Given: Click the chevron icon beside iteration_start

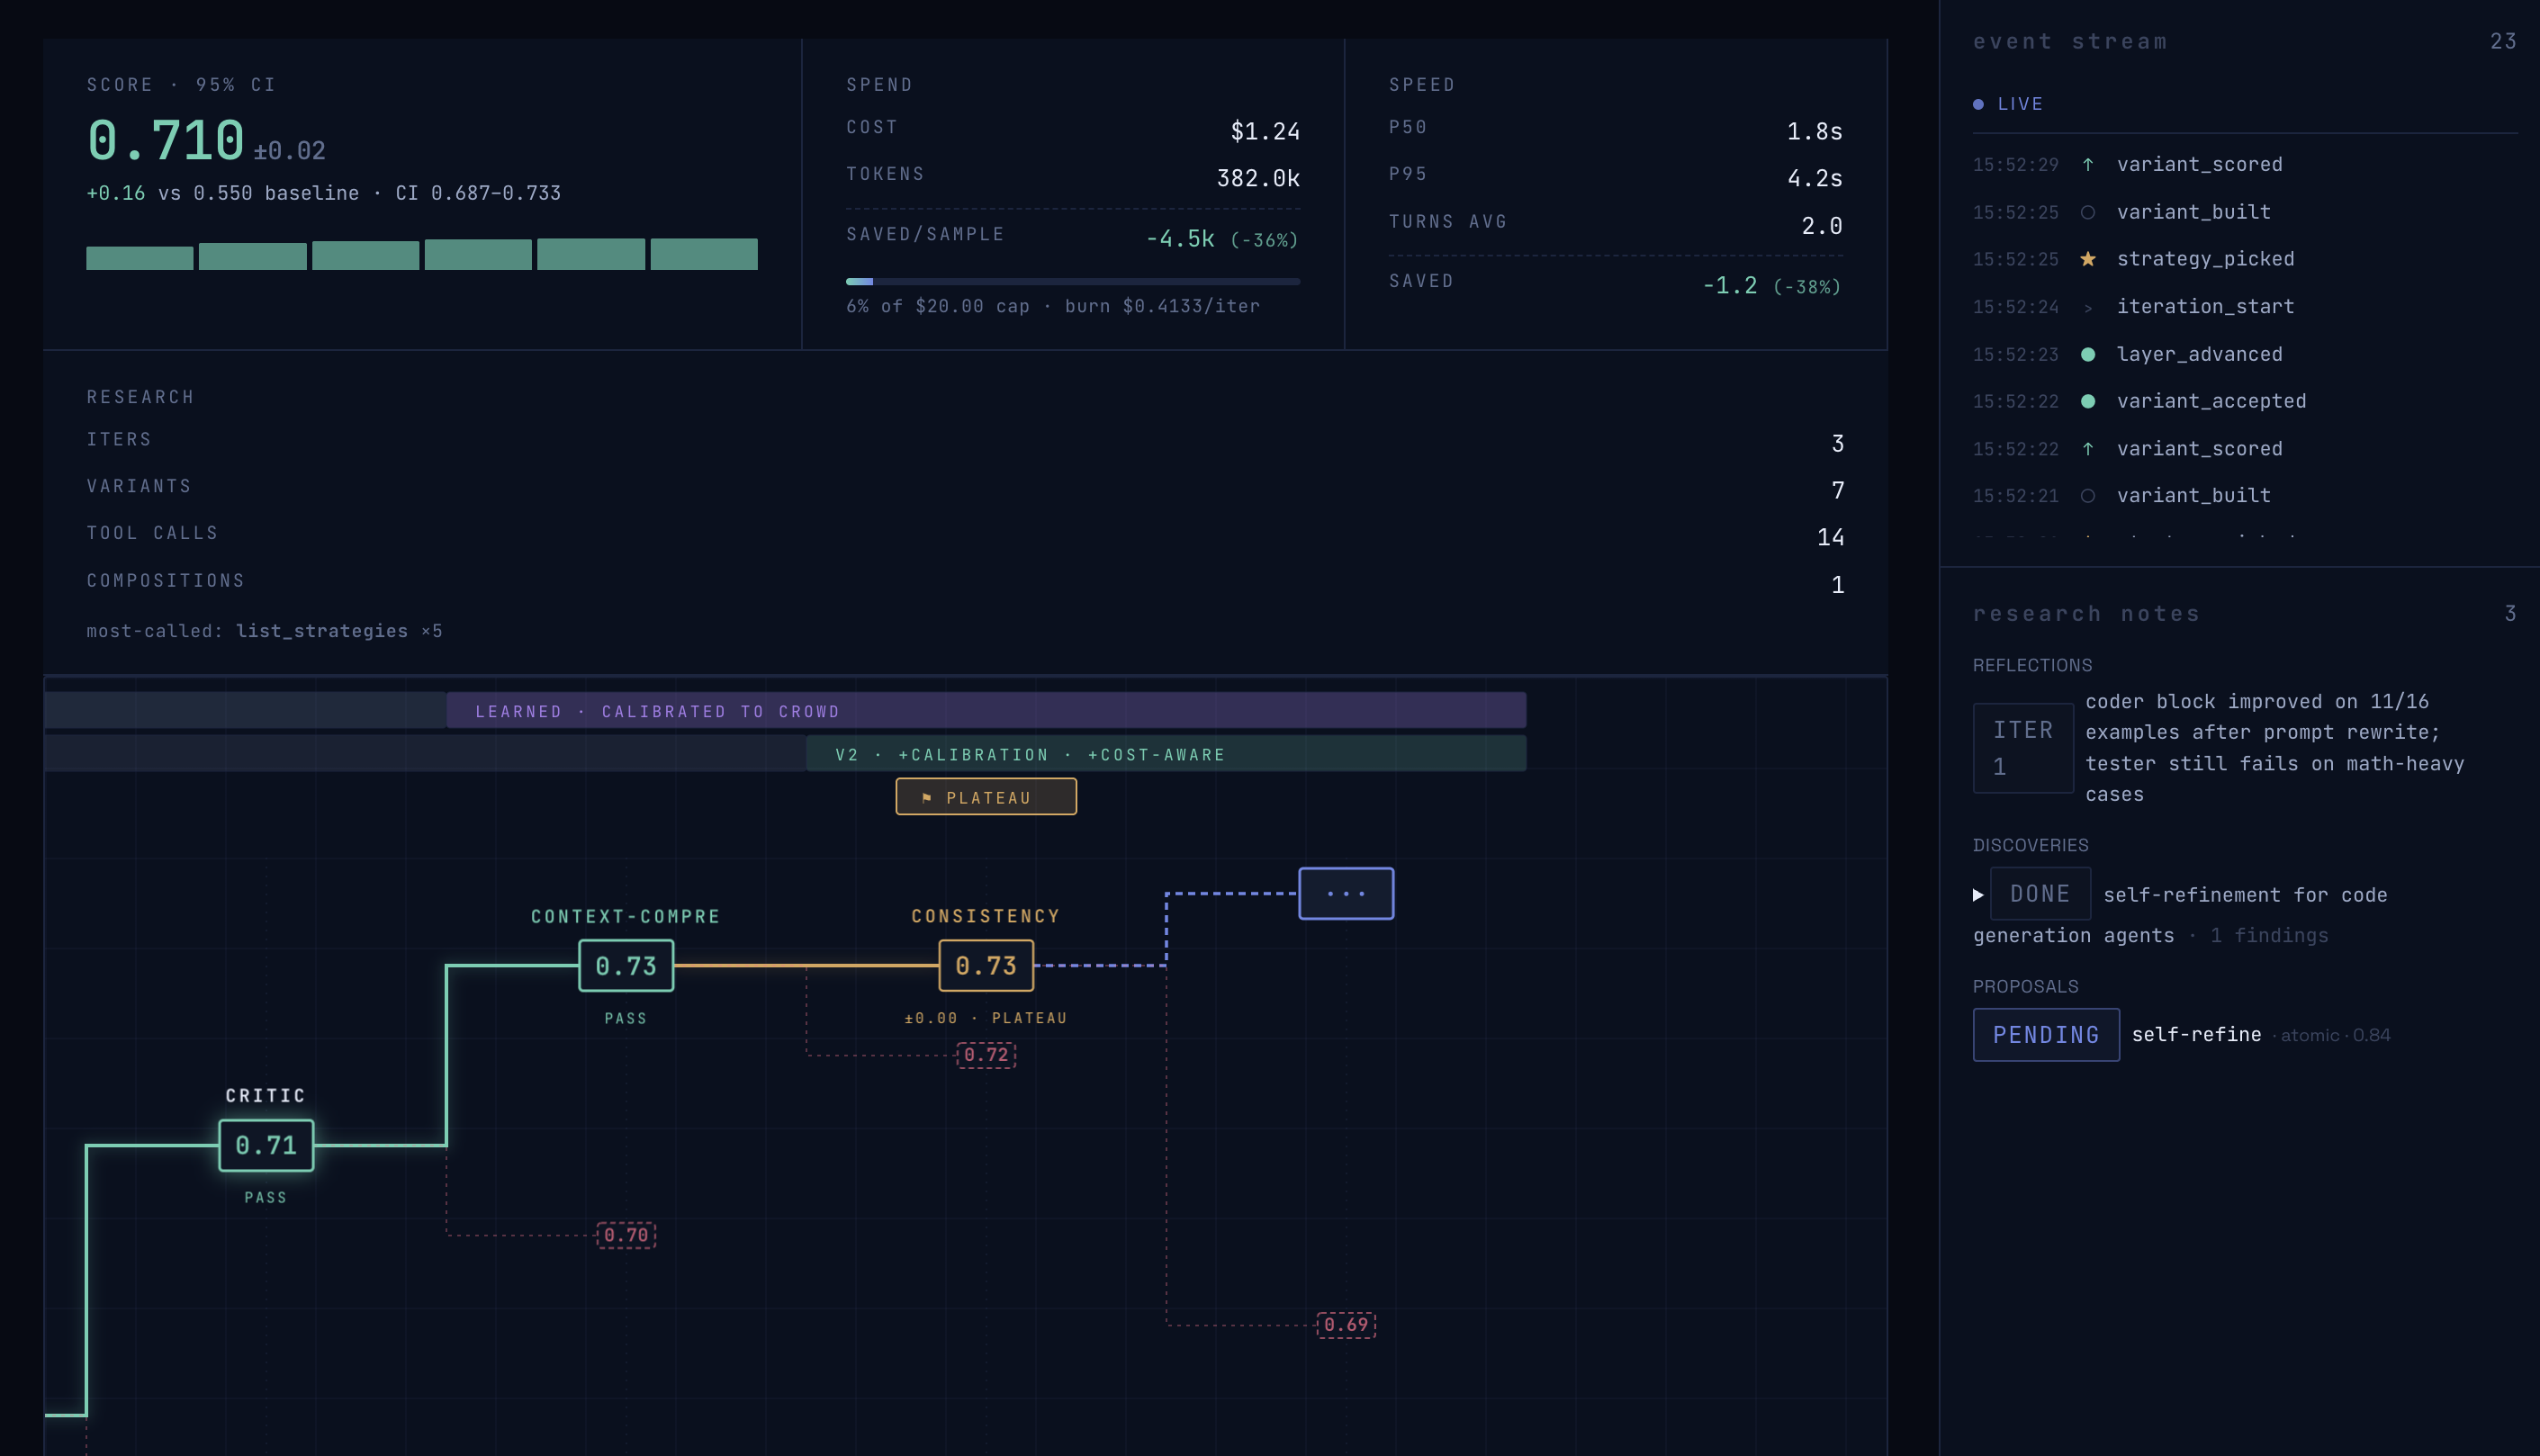Looking at the screenshot, I should pos(2088,308).
